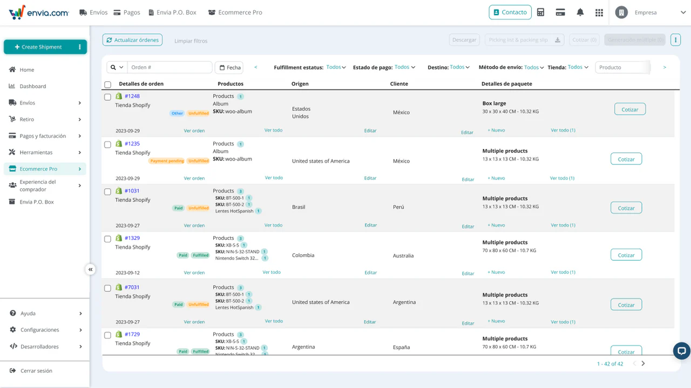
Task: Click Envia P.O. Box icon in sidebar
Action: point(12,202)
